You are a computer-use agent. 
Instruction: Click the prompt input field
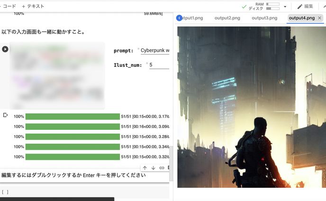pos(155,51)
